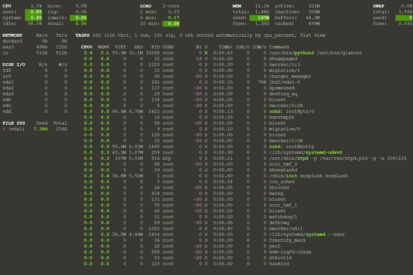Select the sshd: root@pts/0 process
Screen dimensions: 413x275
pos(199,111)
